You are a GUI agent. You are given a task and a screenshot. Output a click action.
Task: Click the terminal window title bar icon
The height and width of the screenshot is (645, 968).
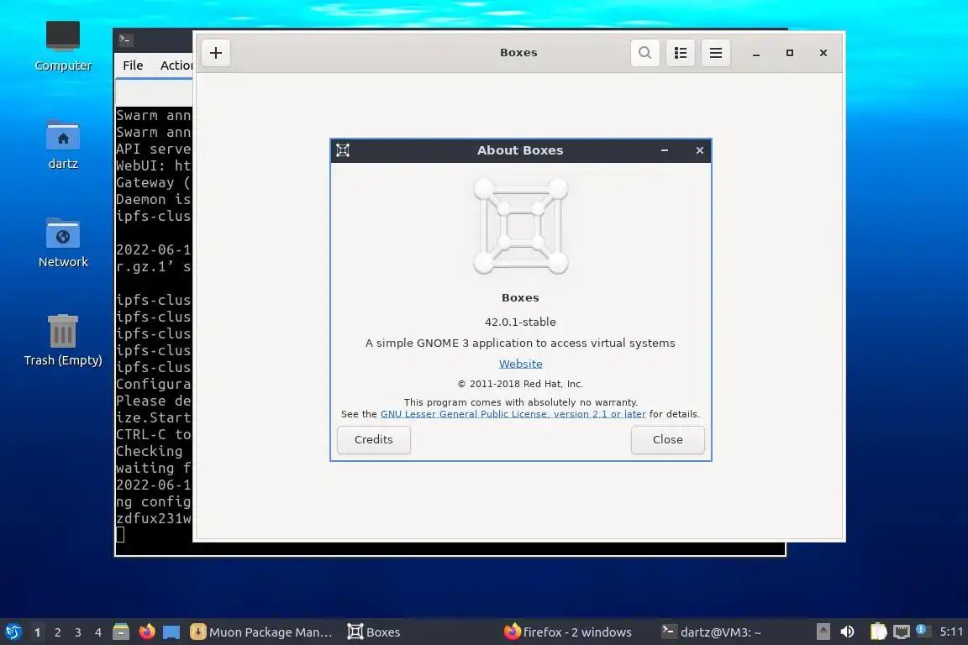point(125,39)
